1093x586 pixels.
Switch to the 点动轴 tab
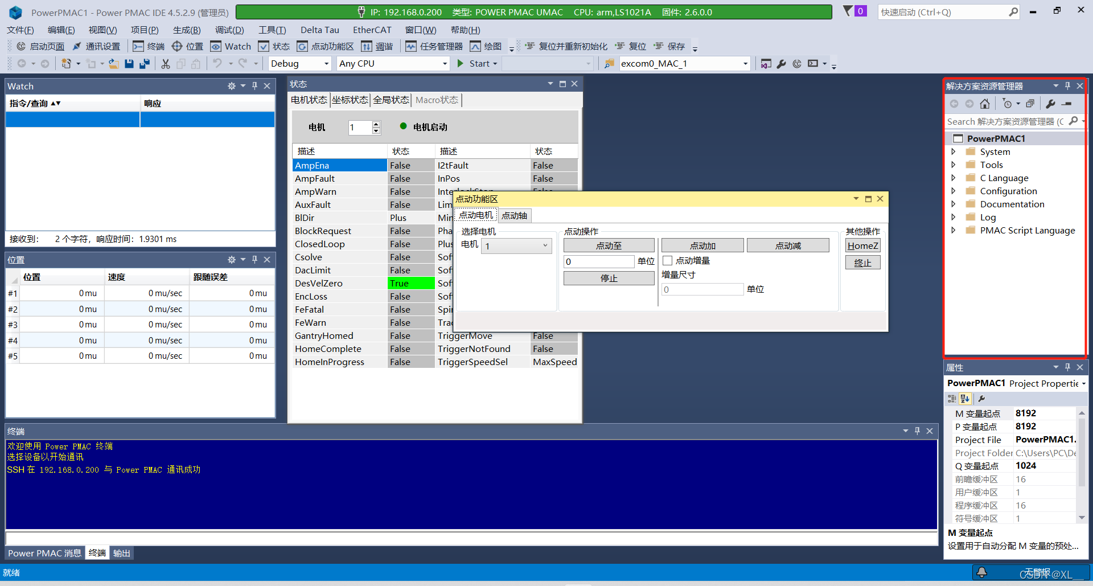[x=515, y=216]
